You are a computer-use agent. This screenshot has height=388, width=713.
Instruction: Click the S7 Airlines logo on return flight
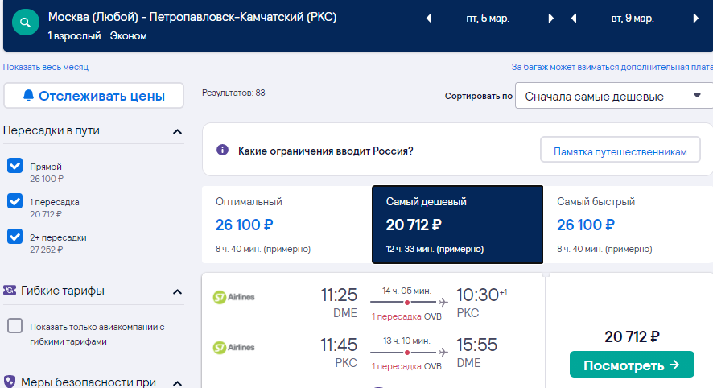[233, 348]
